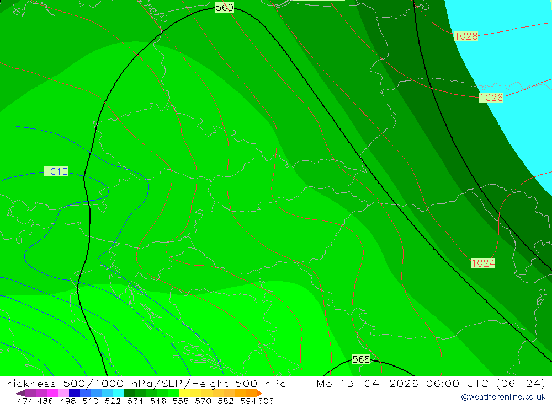Click the 06:00 UTC (06+24) time text

[x=485, y=383]
